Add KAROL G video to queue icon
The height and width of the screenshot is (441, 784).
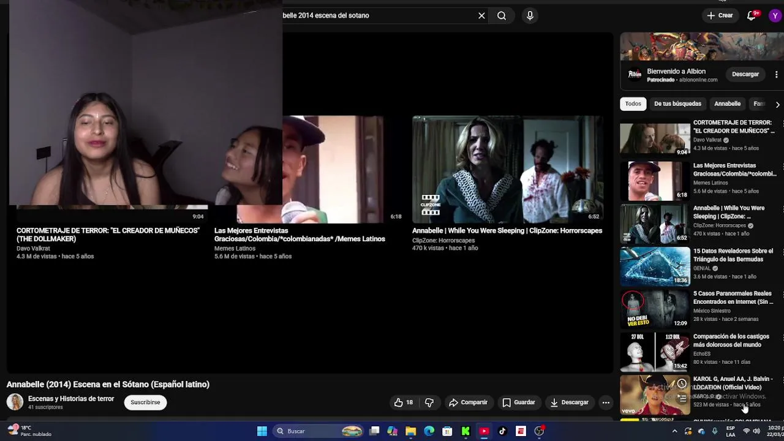pyautogui.click(x=682, y=398)
